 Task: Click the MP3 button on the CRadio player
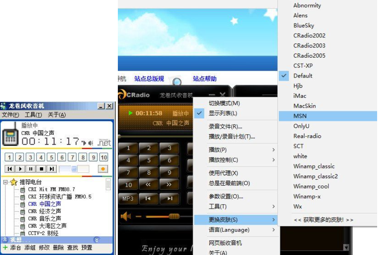pyautogui.click(x=128, y=199)
